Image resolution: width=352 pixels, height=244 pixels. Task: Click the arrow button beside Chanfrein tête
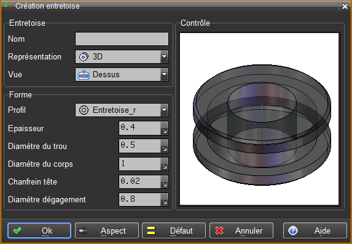coord(165,181)
